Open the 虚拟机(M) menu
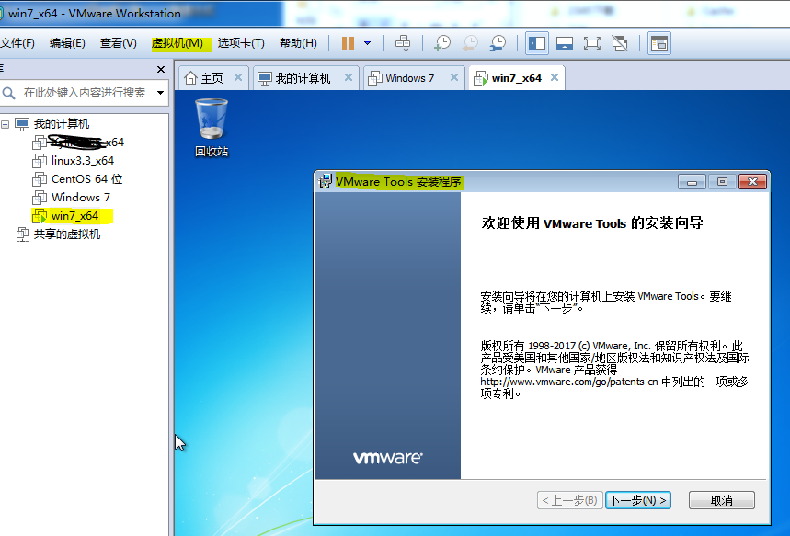Image resolution: width=790 pixels, height=536 pixels. pos(177,43)
